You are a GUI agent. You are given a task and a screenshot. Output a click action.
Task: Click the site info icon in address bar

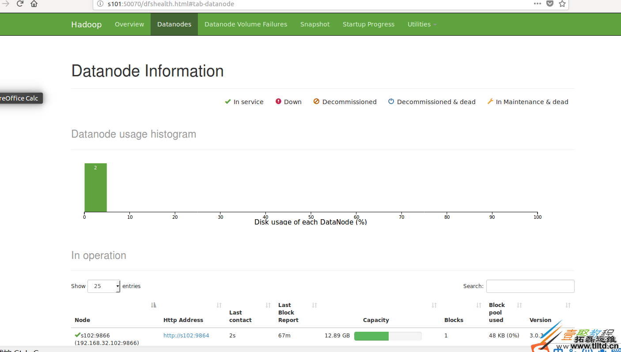click(100, 4)
